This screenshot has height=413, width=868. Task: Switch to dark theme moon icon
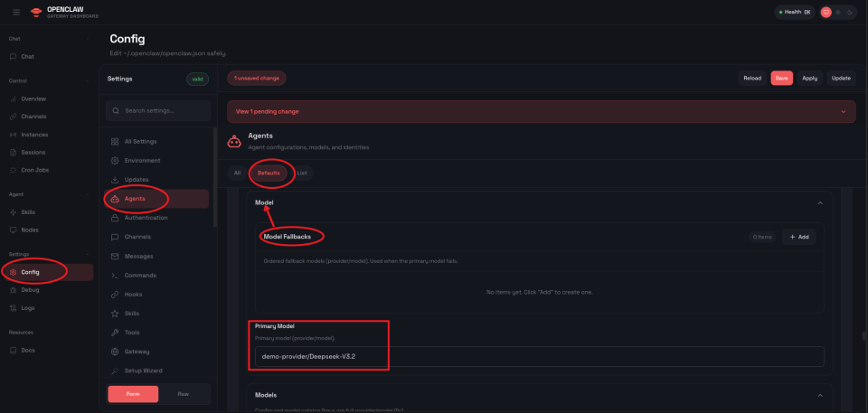pos(851,12)
